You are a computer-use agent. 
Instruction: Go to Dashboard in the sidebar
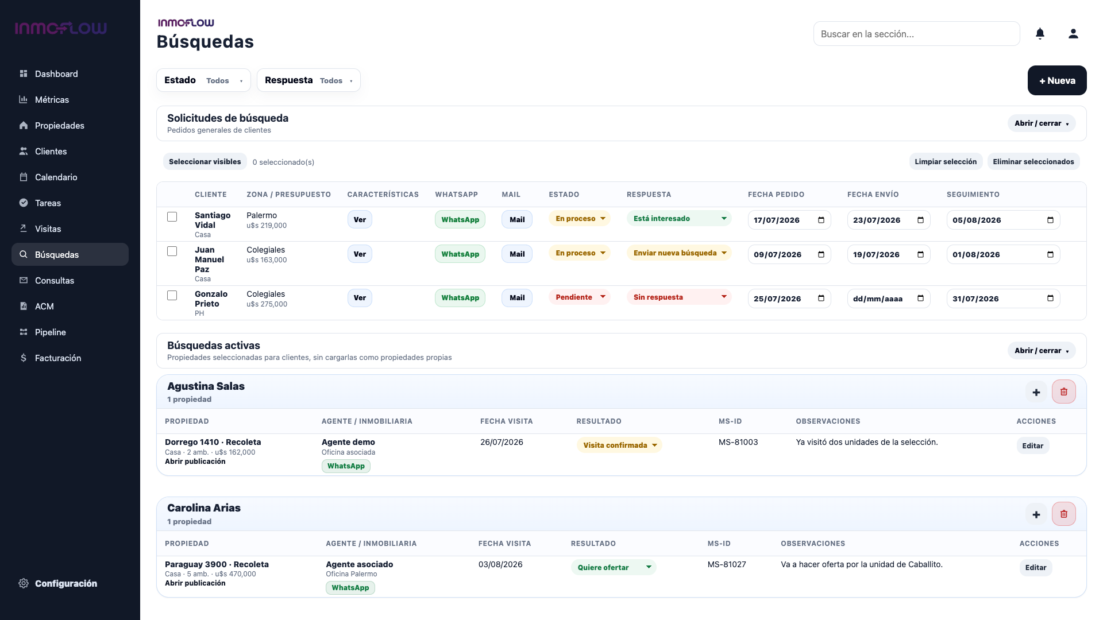click(x=70, y=73)
